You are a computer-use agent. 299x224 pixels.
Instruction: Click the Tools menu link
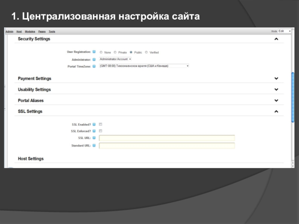click(x=52, y=32)
